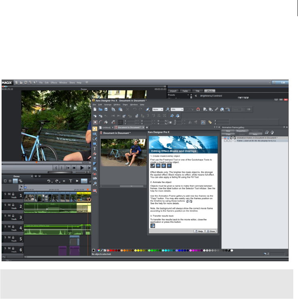This screenshot has width=298, height=299.
Task: Toggle first checkbox of Frame 1 row
Action: (x=225, y=141)
